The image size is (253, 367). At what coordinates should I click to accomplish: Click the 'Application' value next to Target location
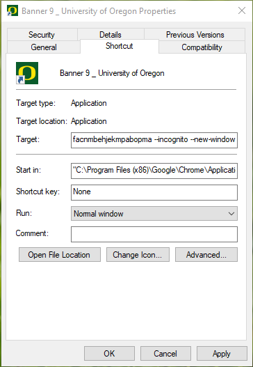(89, 121)
